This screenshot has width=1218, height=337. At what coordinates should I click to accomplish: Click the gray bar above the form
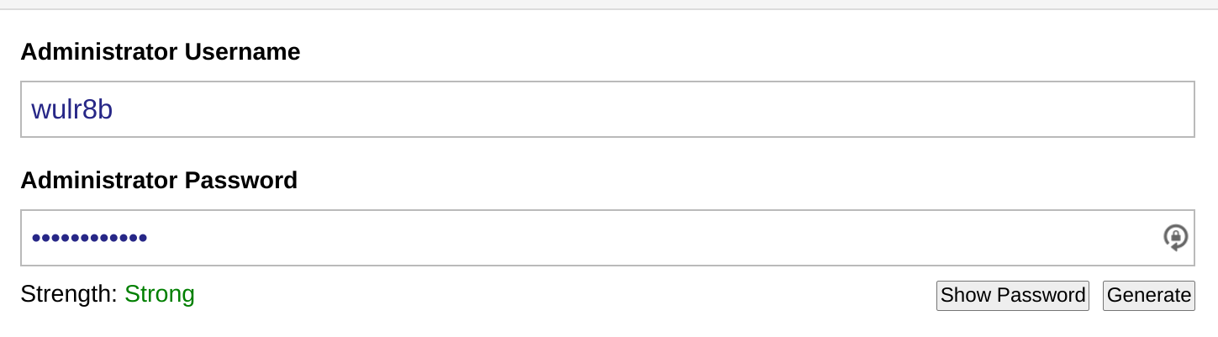(x=609, y=4)
